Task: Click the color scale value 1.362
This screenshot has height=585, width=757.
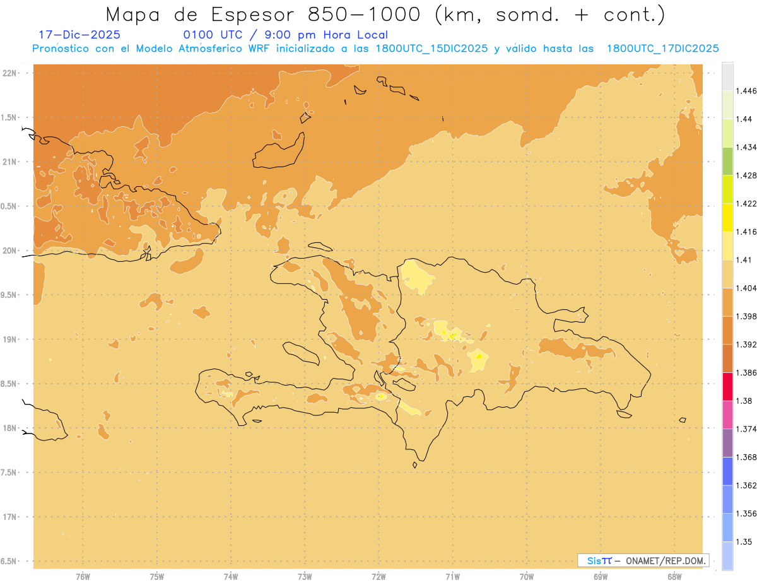Action: (748, 485)
